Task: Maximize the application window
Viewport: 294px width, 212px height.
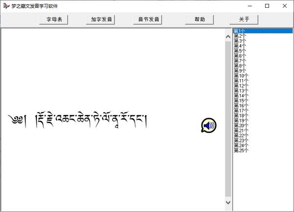Action: [x=267, y=6]
